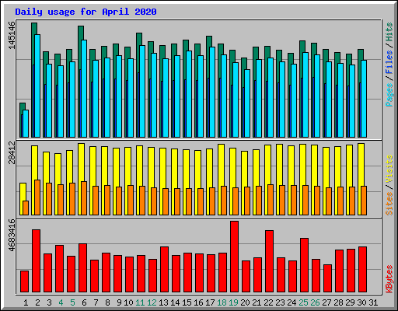Click the Pages legend label
This screenshot has width=398, height=311.
389,95
